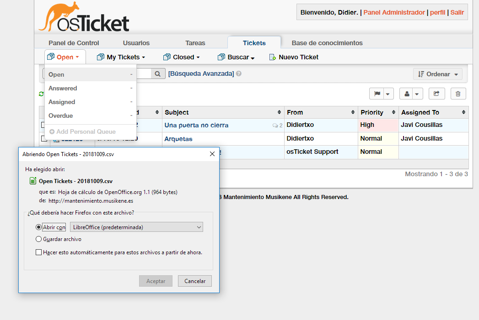Select the 'Guardar archivo' radio button
The image size is (479, 320).
[39, 239]
